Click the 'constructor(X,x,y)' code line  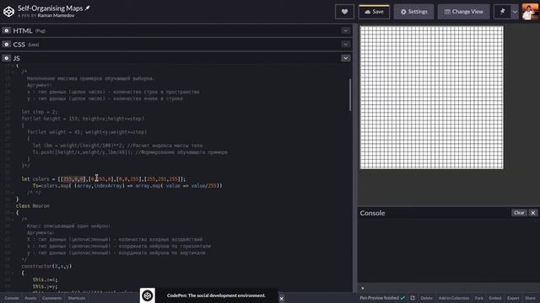pyautogui.click(x=46, y=266)
